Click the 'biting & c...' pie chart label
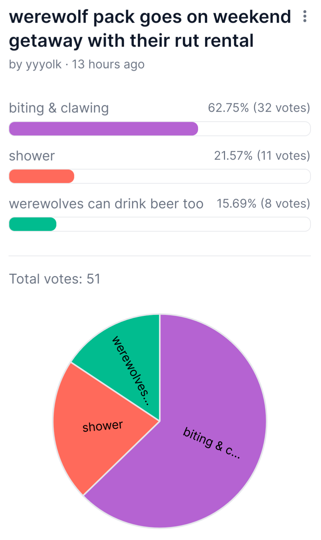The image size is (321, 540). 212,442
